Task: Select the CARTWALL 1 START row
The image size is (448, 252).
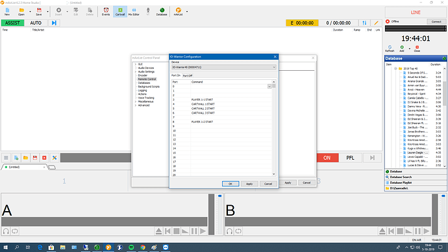Action: [x=221, y=104]
